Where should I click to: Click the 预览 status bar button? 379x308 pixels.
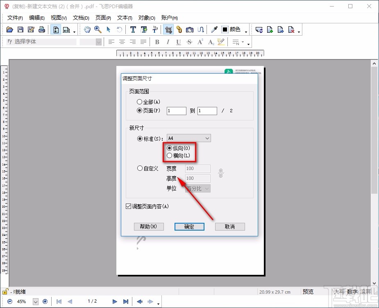point(308,292)
